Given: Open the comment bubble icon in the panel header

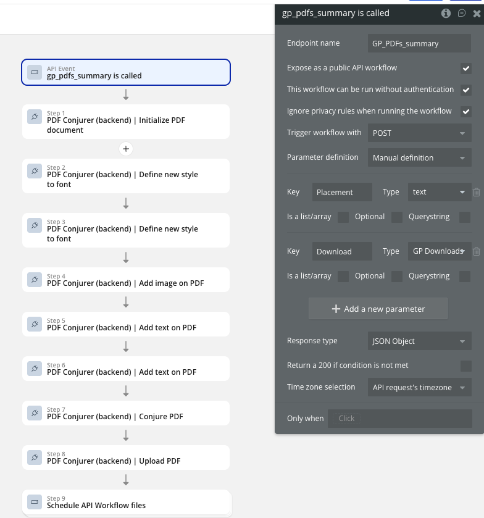Looking at the screenshot, I should 461,13.
